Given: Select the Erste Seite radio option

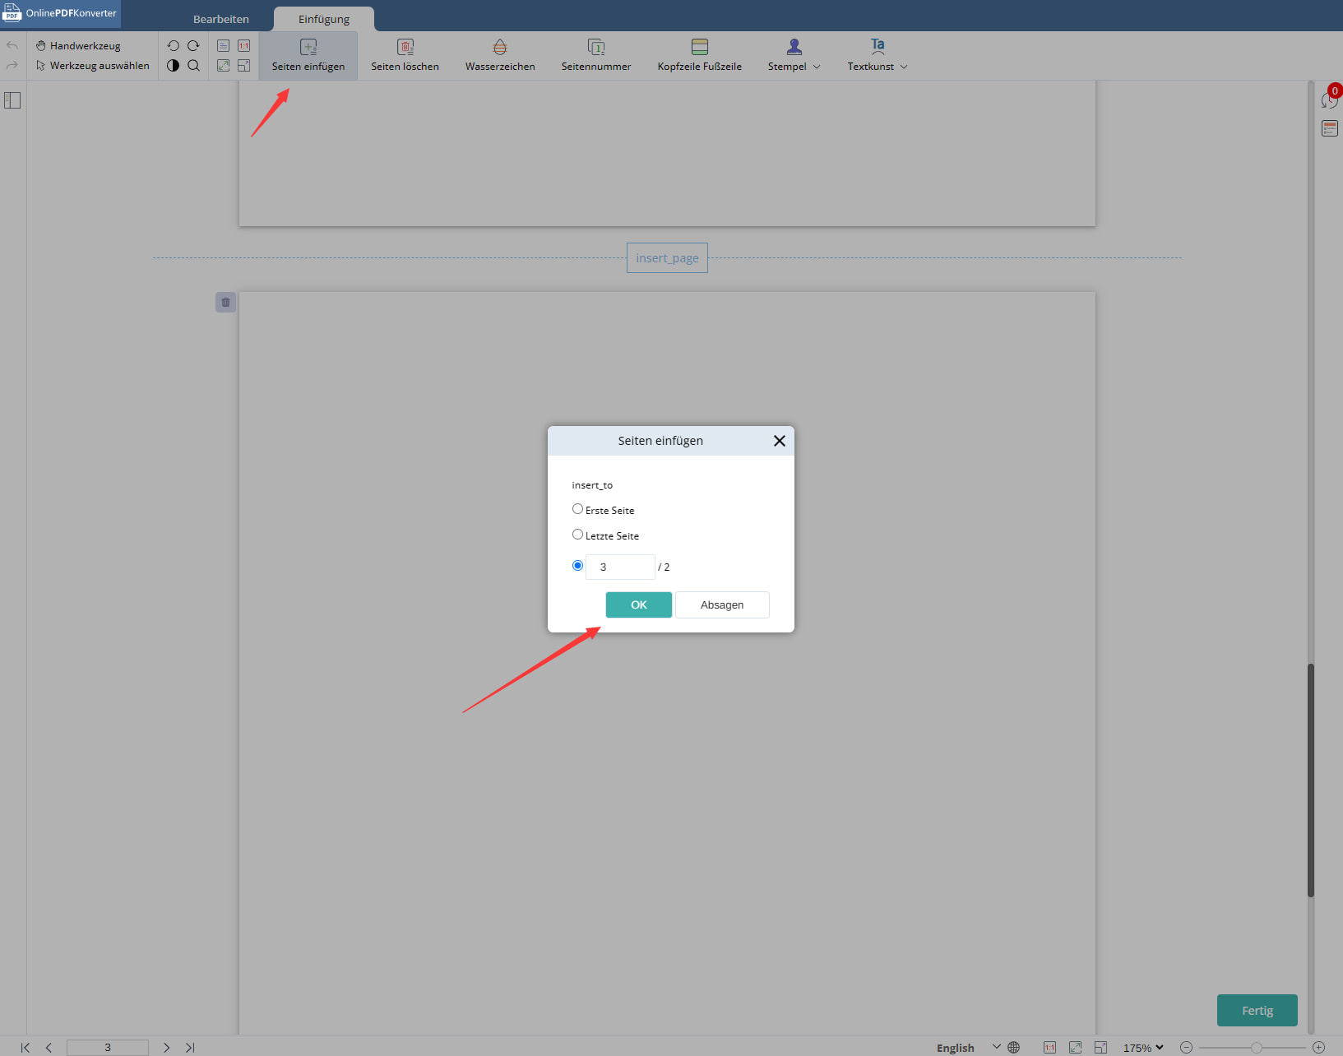Looking at the screenshot, I should click(577, 509).
